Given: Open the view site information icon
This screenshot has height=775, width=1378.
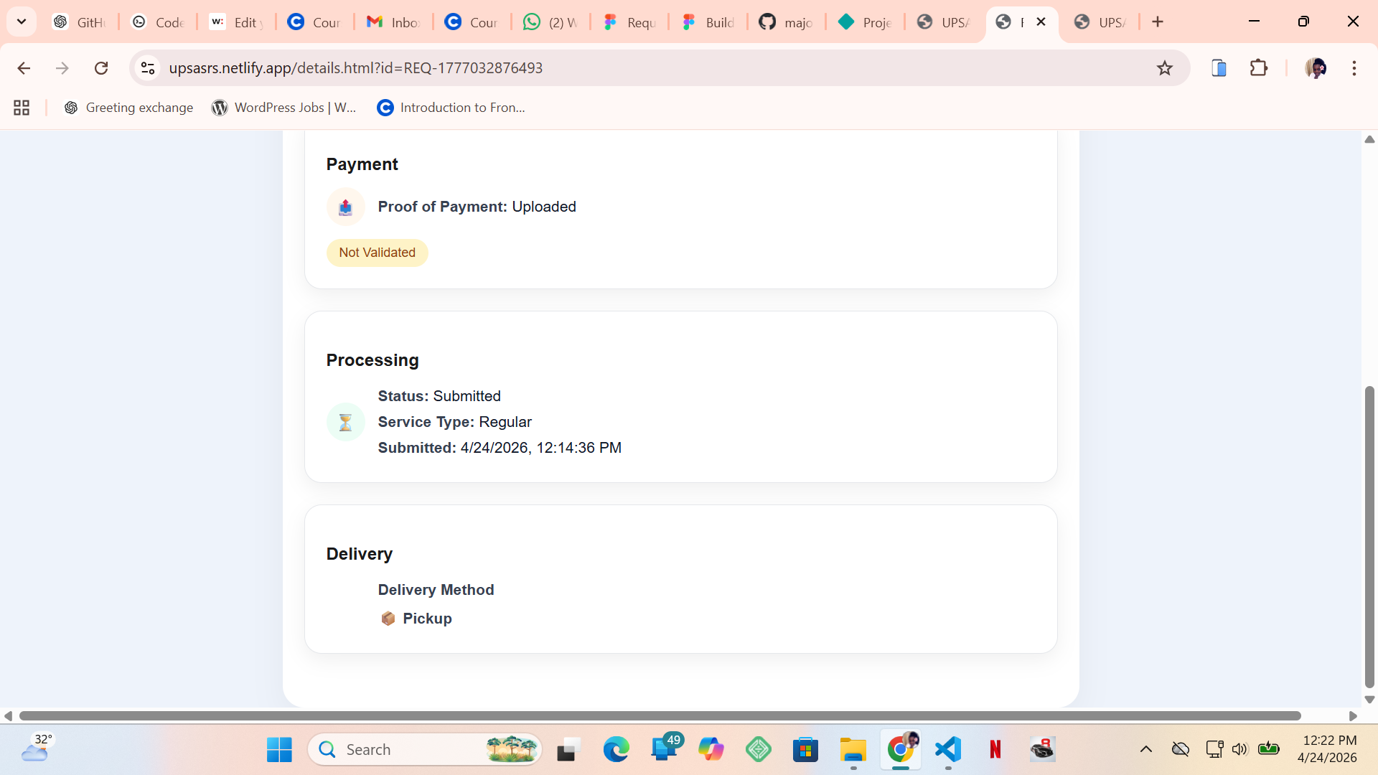Looking at the screenshot, I should point(148,68).
